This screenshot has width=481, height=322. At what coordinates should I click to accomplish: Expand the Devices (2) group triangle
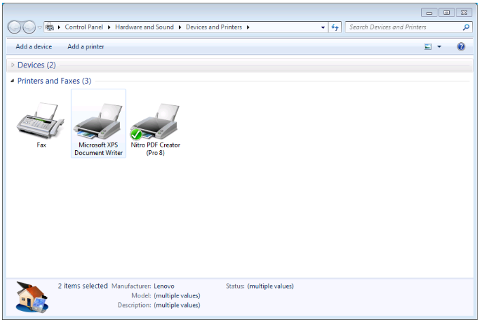12,65
